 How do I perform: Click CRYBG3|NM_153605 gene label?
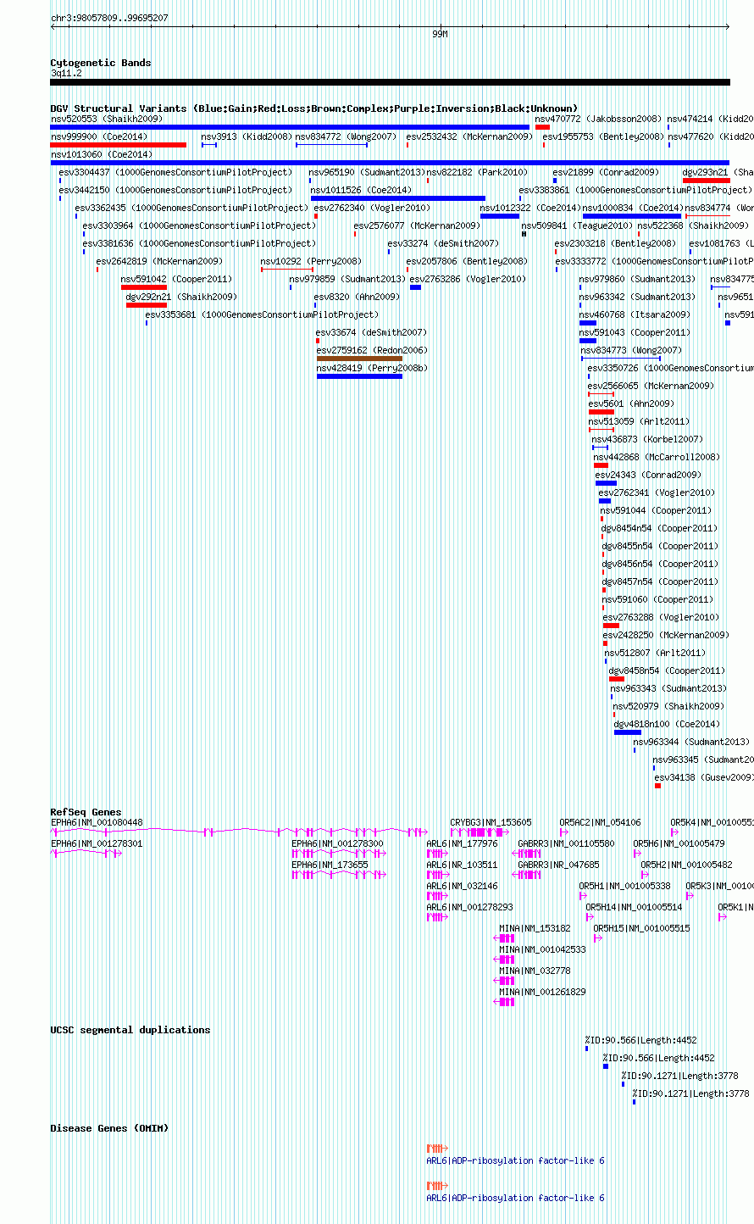pyautogui.click(x=491, y=822)
